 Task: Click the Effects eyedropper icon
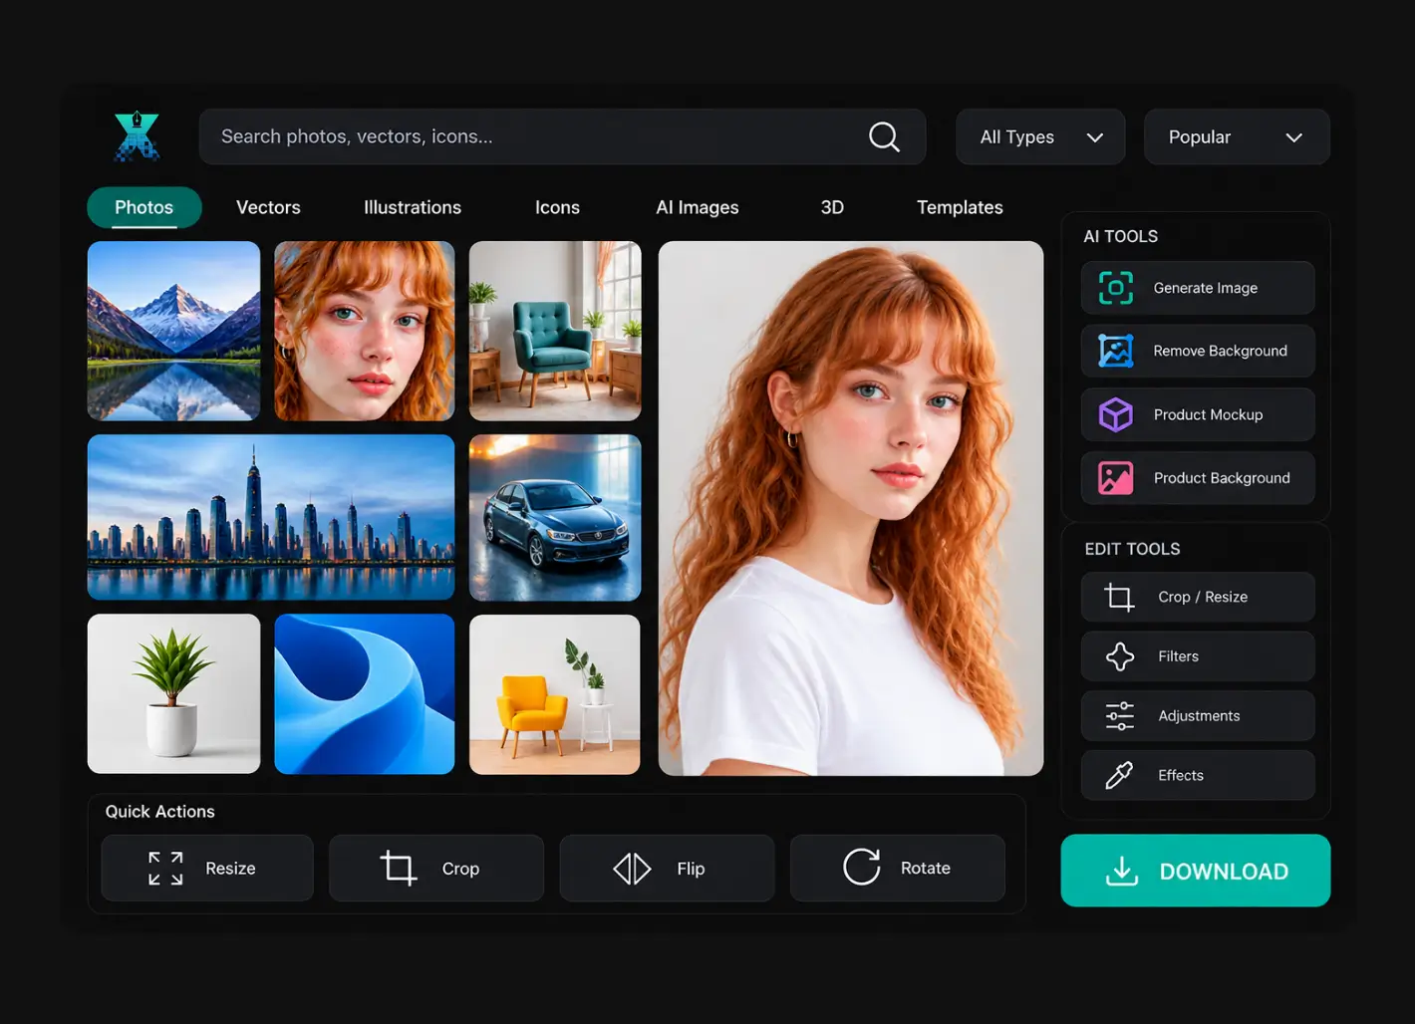click(1120, 775)
